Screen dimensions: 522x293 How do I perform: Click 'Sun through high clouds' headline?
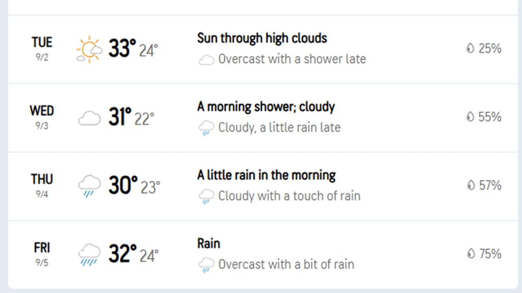(262, 38)
